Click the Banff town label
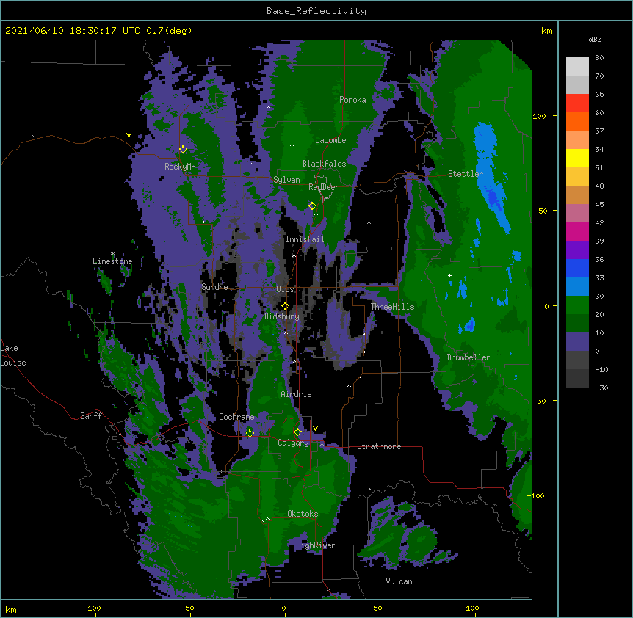The image size is (633, 618). pos(91,416)
